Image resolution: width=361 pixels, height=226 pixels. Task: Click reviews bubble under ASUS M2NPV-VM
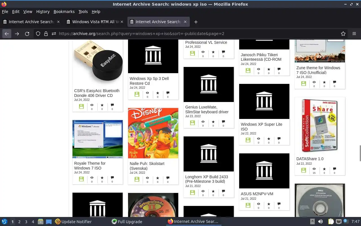(x=279, y=204)
